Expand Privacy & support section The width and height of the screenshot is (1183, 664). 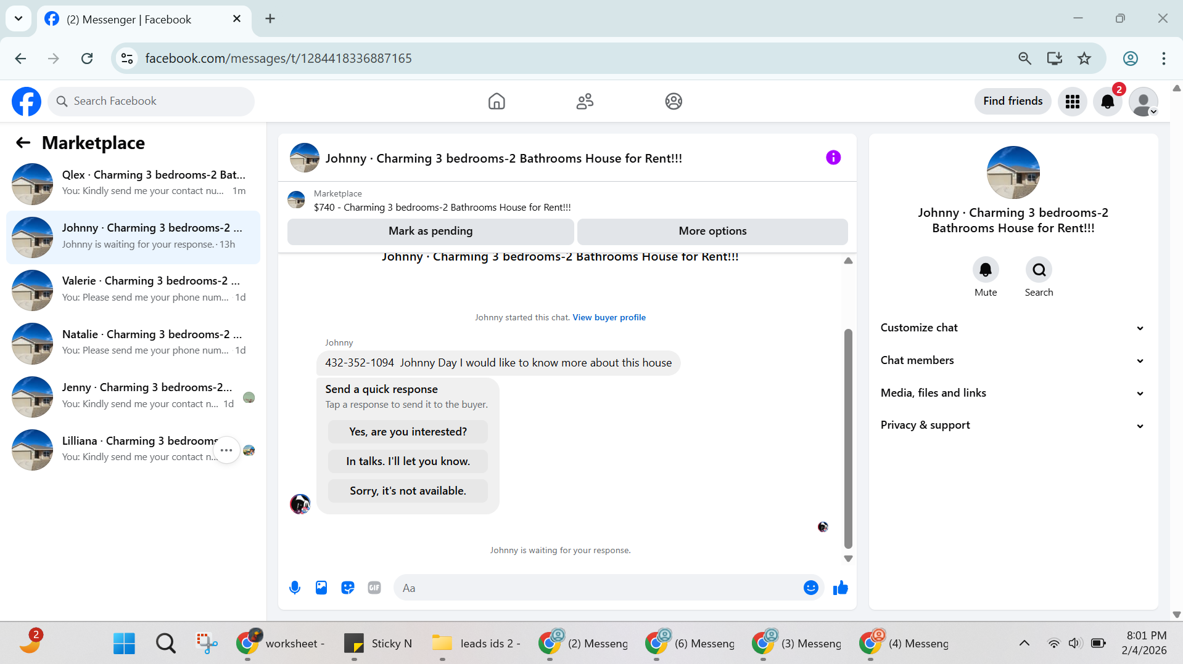1013,425
